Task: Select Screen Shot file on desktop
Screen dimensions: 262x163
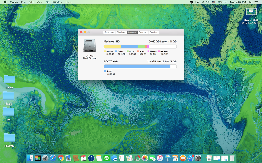Action: 251,16
